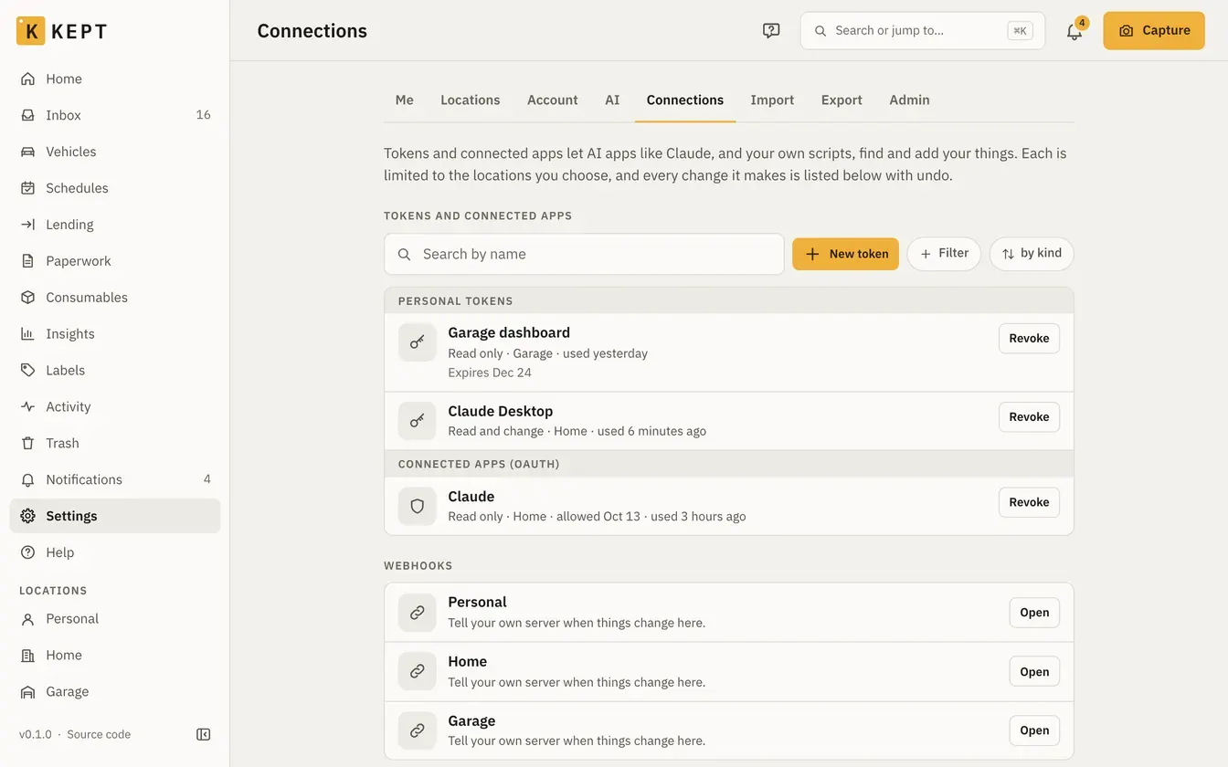This screenshot has height=767, width=1228.
Task: Open Trash in the sidebar
Action: (115, 444)
